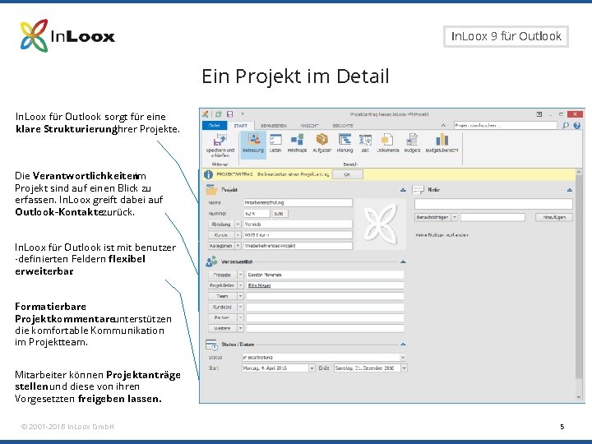This screenshot has height=444, width=592.
Task: Switch to the BEARBEITEN tab
Action: coord(273,126)
